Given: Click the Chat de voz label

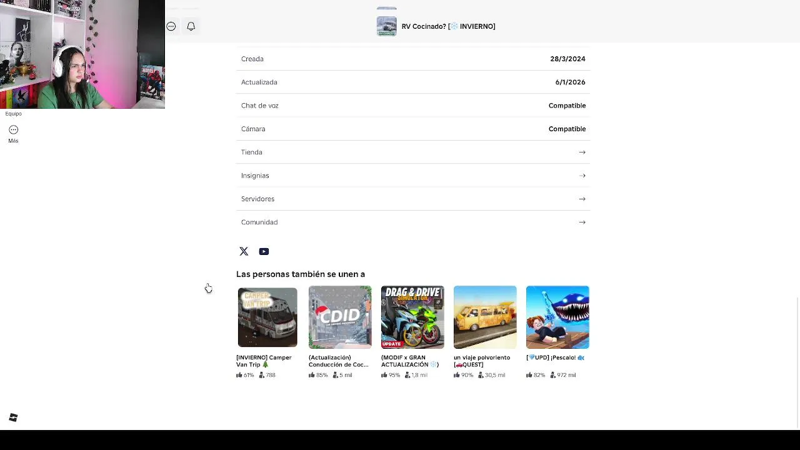Looking at the screenshot, I should click(x=260, y=106).
